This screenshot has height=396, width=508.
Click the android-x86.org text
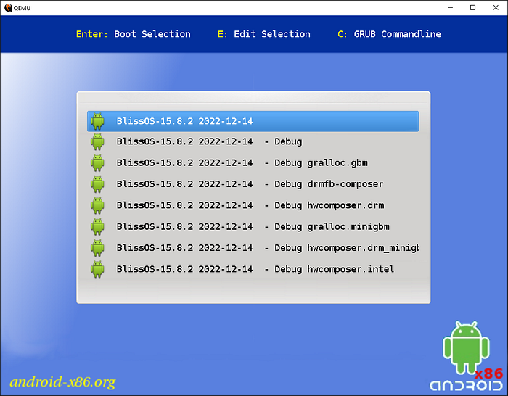[62, 381]
